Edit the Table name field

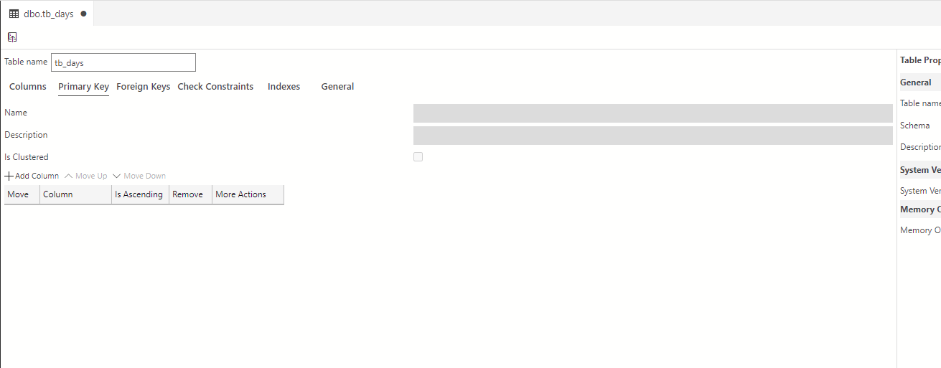pos(123,62)
